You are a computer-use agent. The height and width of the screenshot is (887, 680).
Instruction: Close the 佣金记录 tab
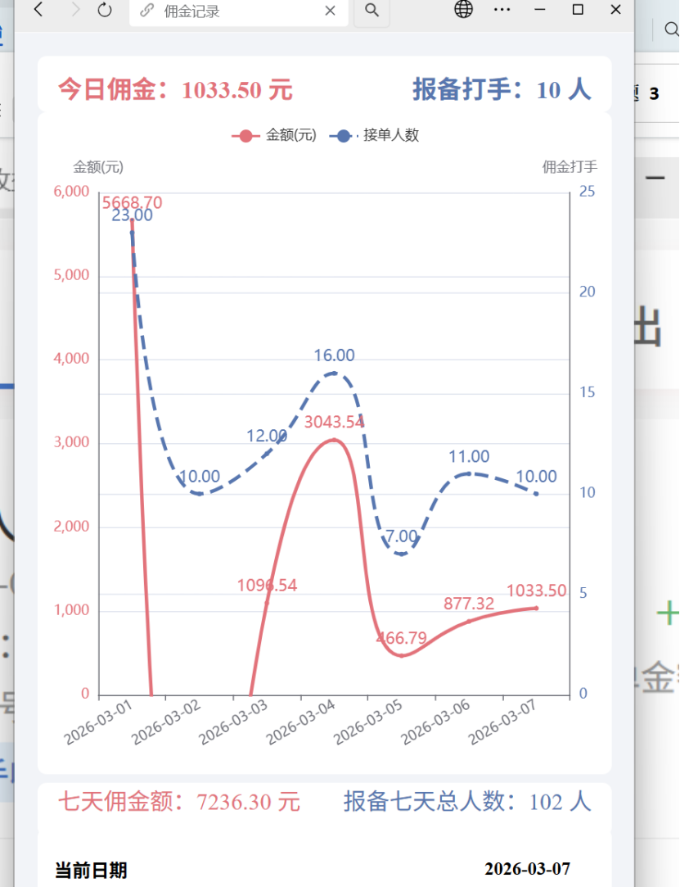(331, 11)
